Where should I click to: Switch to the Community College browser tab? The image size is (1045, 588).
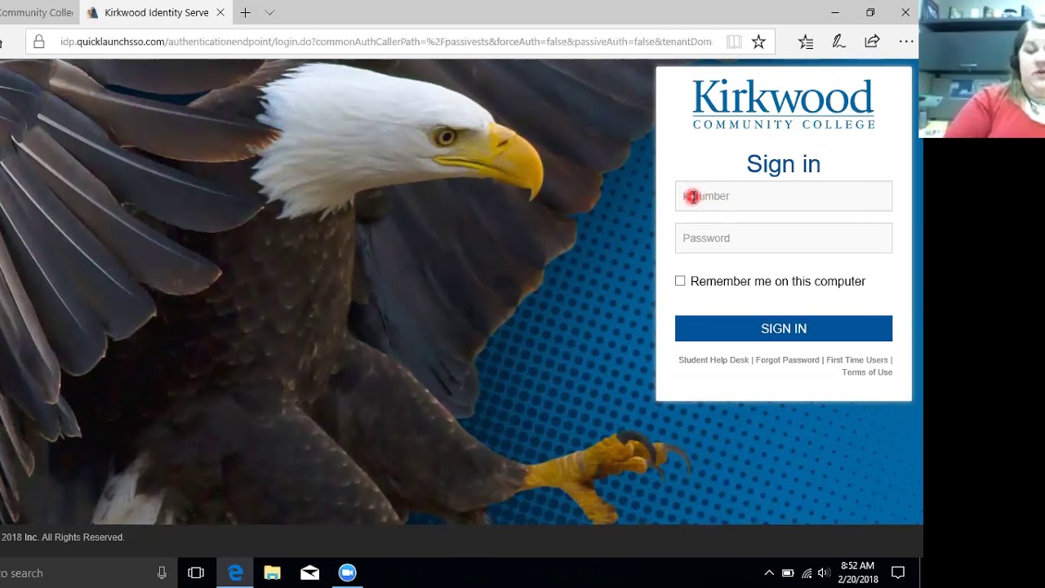tap(37, 13)
